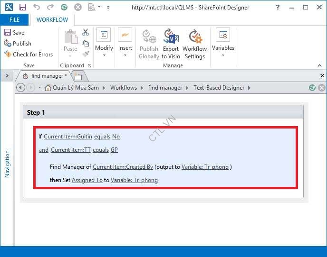Click the Assigned To link
The width and height of the screenshot is (327, 257).
click(87, 180)
